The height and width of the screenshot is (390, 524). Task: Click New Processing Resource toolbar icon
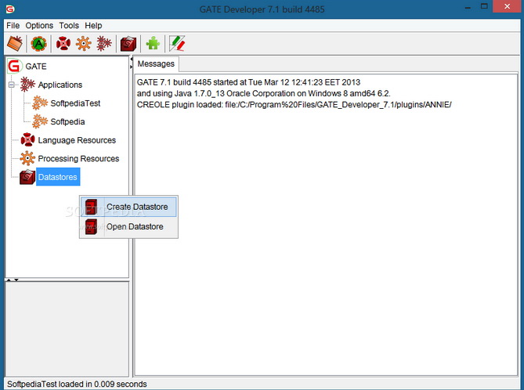coord(84,43)
